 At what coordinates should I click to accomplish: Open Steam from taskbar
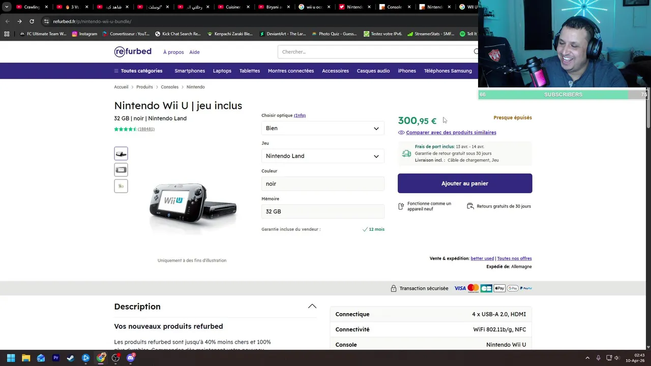coord(71,358)
